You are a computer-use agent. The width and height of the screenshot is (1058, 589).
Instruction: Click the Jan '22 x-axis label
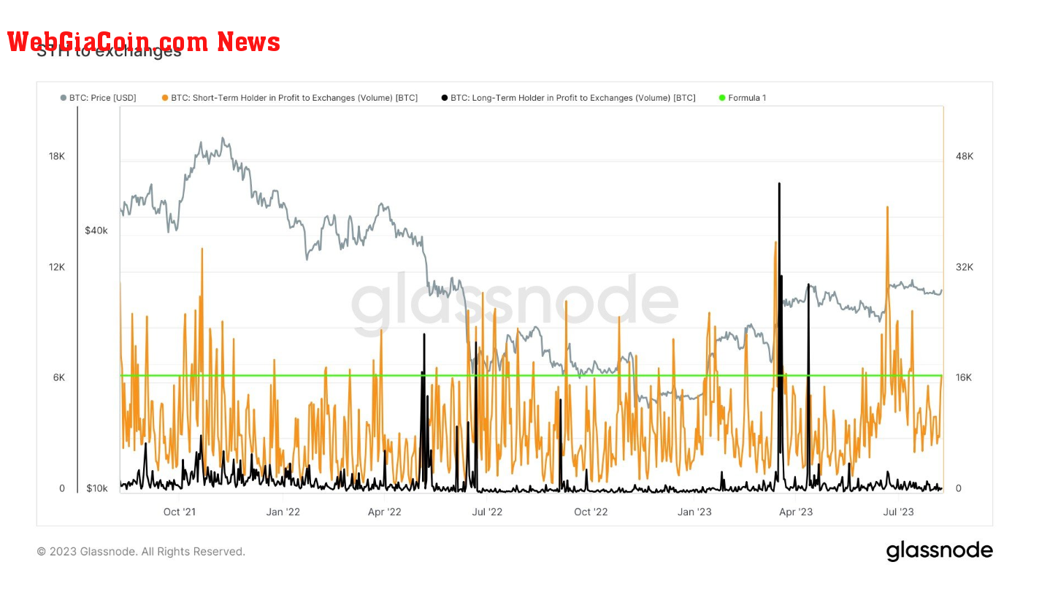coord(283,512)
